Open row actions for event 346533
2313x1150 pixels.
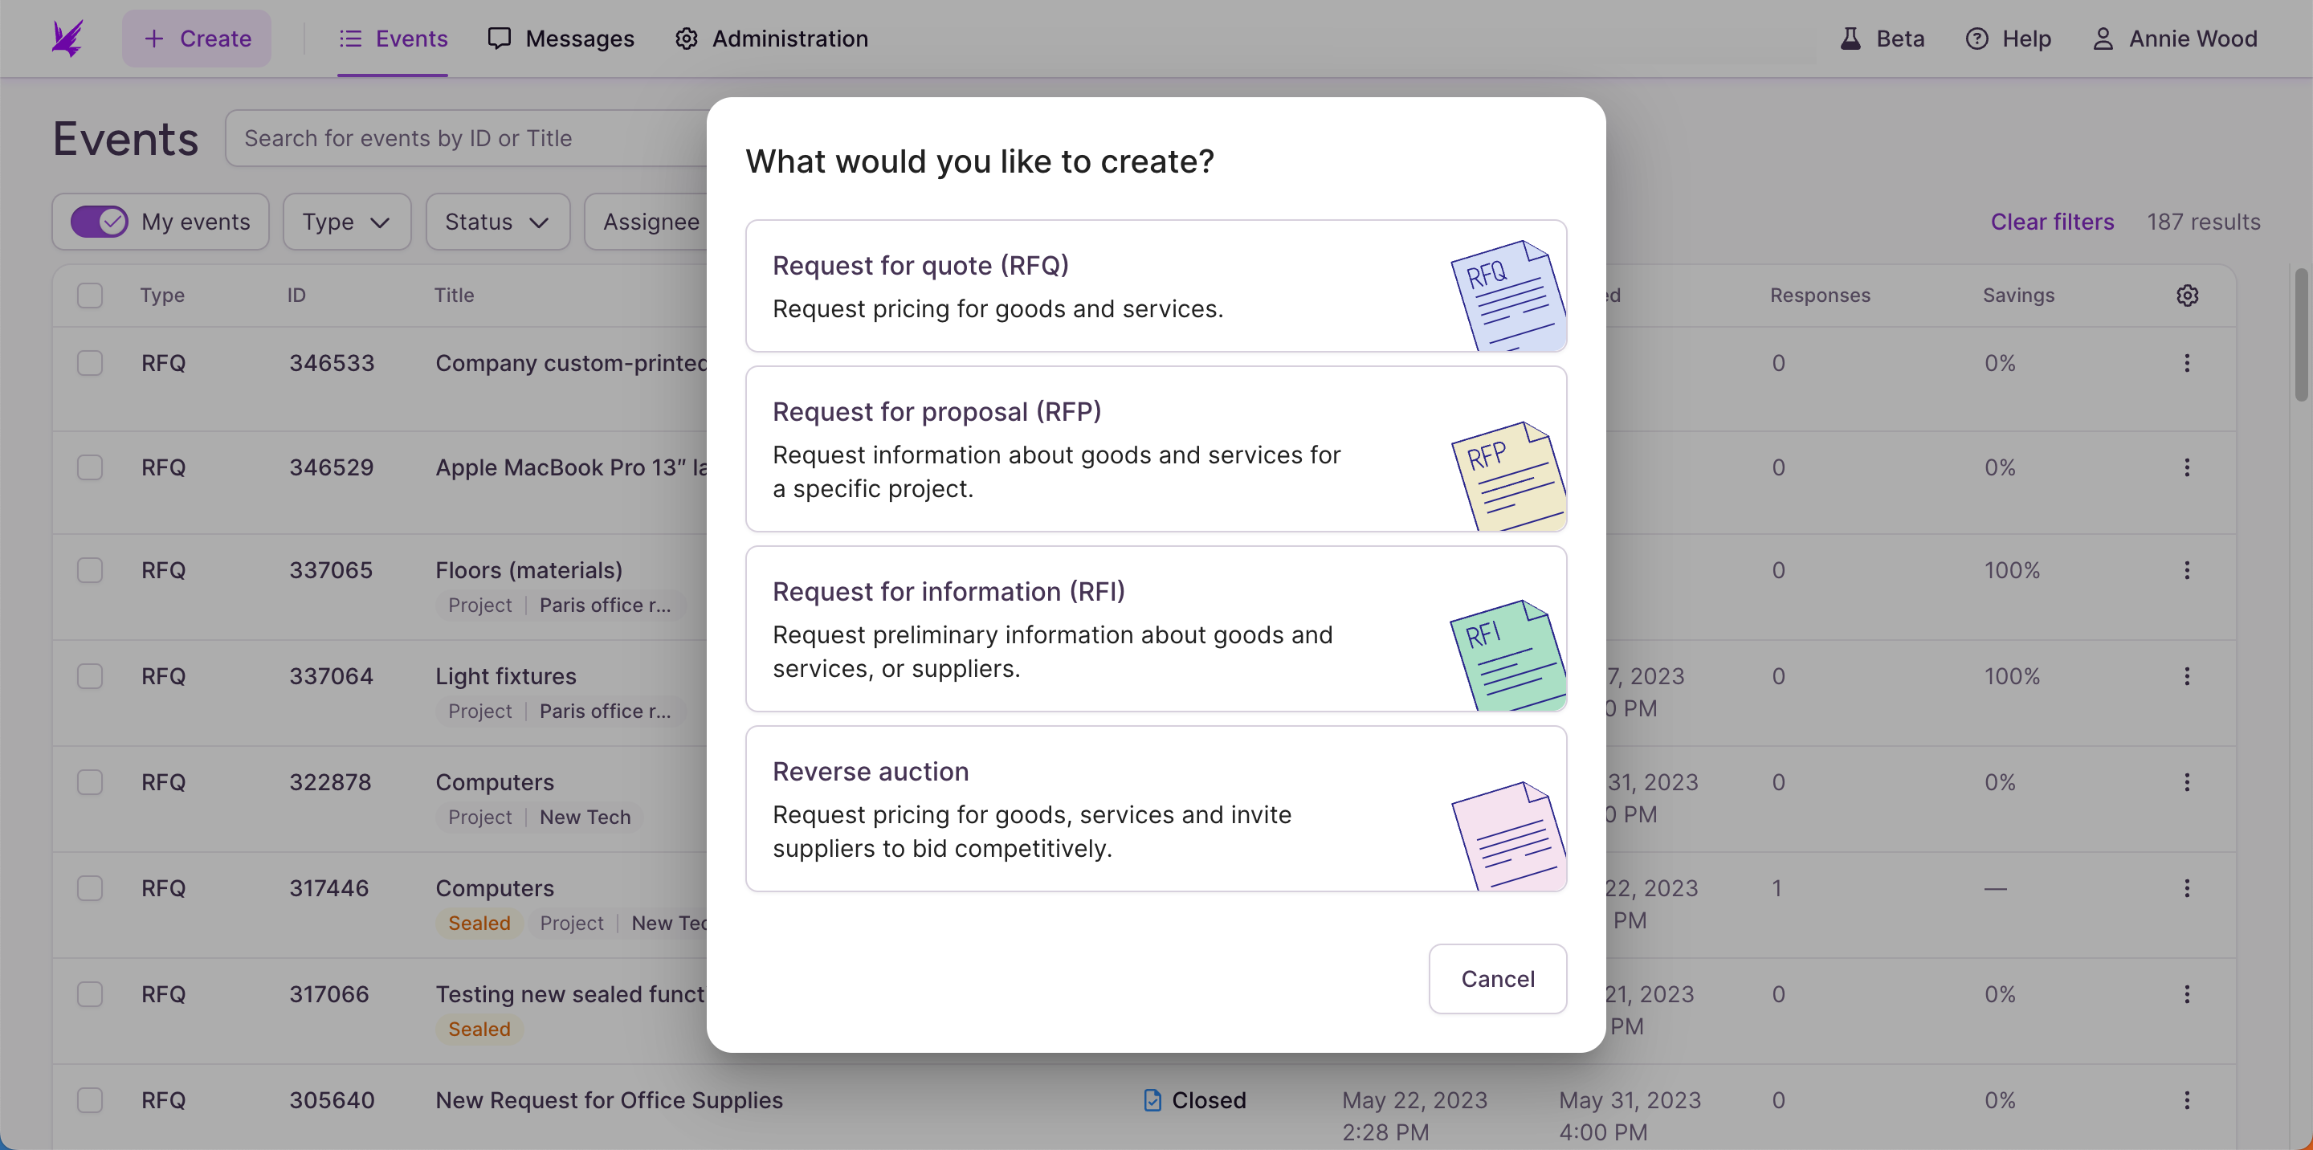click(x=2187, y=363)
